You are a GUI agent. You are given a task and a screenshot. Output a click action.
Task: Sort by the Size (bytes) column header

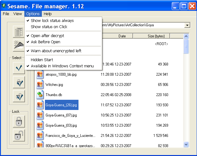click(156, 36)
